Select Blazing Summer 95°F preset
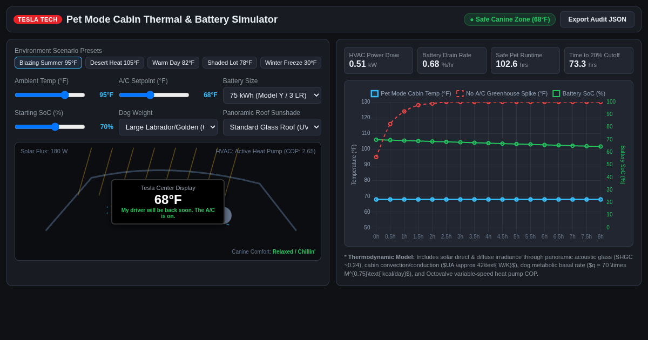The image size is (648, 340). click(48, 63)
